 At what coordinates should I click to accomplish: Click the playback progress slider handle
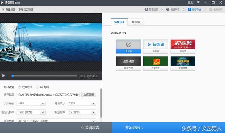(13, 76)
